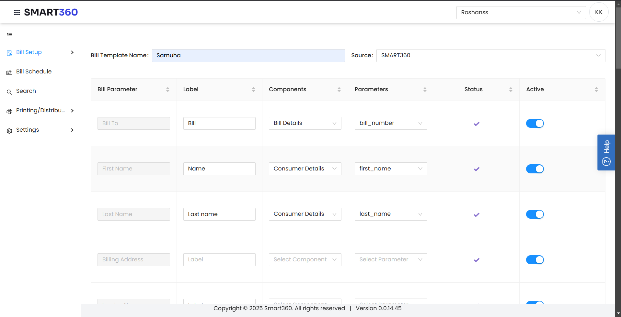The height and width of the screenshot is (317, 621).
Task: Open Select Parameter dropdown in Billing Address row
Action: (391, 260)
